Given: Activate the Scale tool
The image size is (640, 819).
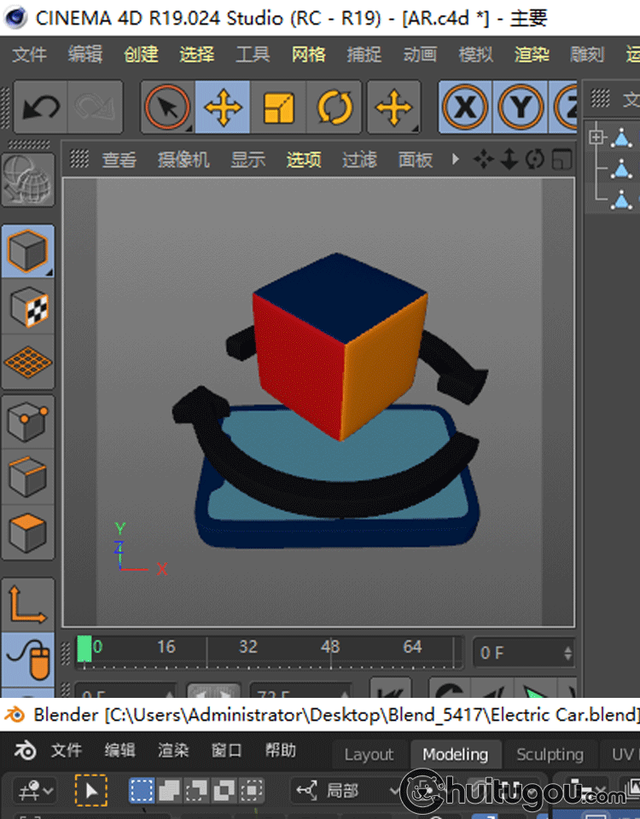Looking at the screenshot, I should point(278,107).
